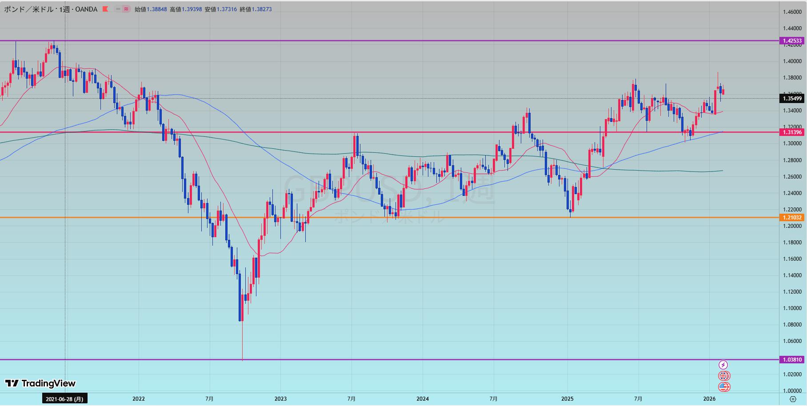Click the TradingView logo
The image size is (807, 406).
[40, 383]
